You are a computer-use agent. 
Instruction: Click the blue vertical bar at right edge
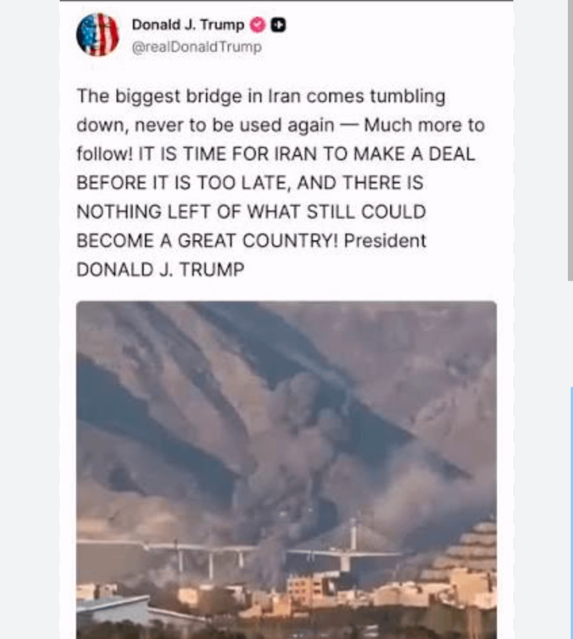pyautogui.click(x=572, y=513)
